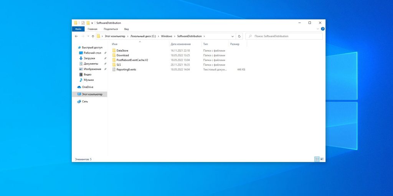Click the search SoftwareDistribution field
Viewport: 393px width, 196px height.
click(x=284, y=36)
